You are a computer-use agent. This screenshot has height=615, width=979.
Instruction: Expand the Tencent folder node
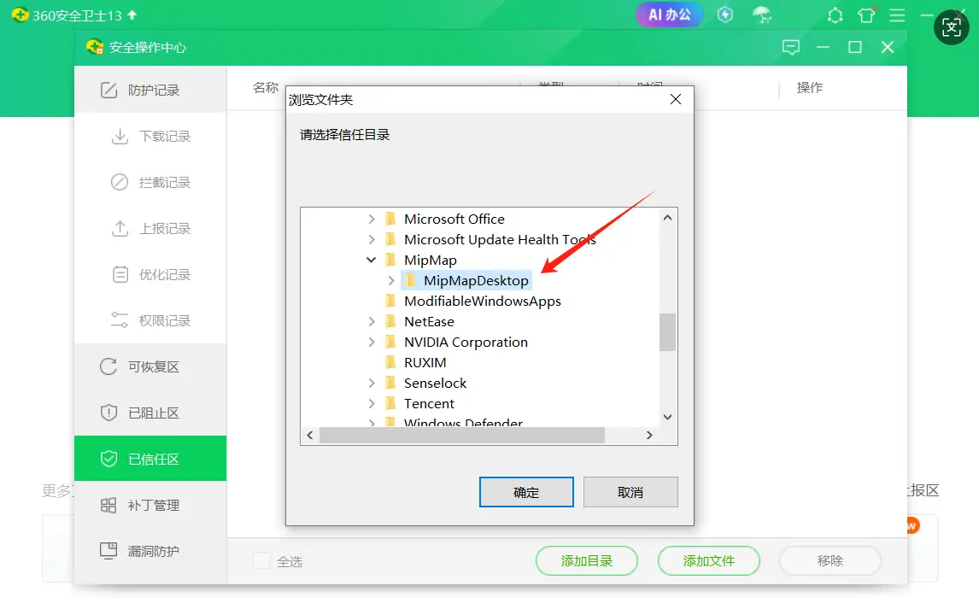pyautogui.click(x=372, y=403)
